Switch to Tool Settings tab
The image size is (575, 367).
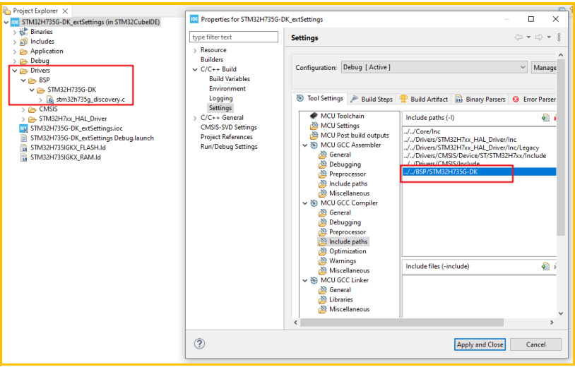coord(319,99)
